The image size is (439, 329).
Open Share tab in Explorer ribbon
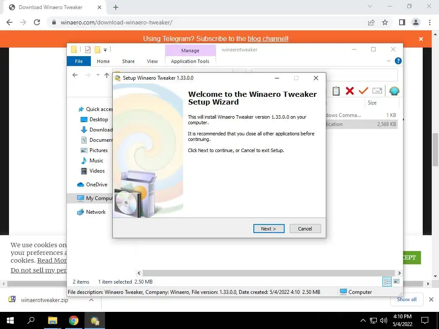pyautogui.click(x=128, y=61)
